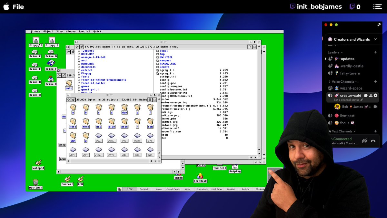Viewport: 387px width, 218px height.
Task: Toggle column view button in U:\ window
Action: pyautogui.click(x=150, y=100)
